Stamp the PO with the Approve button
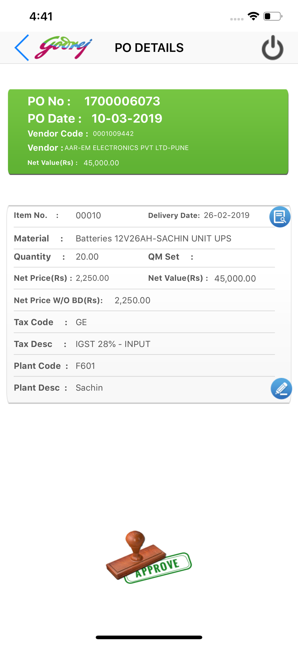298x645 pixels. (x=149, y=557)
